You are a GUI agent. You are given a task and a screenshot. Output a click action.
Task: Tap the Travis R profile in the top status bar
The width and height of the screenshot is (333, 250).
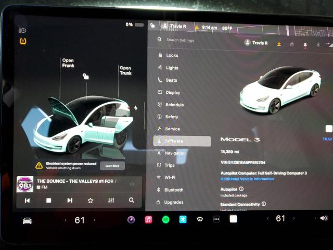point(173,26)
